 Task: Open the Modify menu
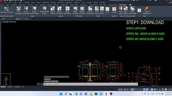tap(53, 2)
